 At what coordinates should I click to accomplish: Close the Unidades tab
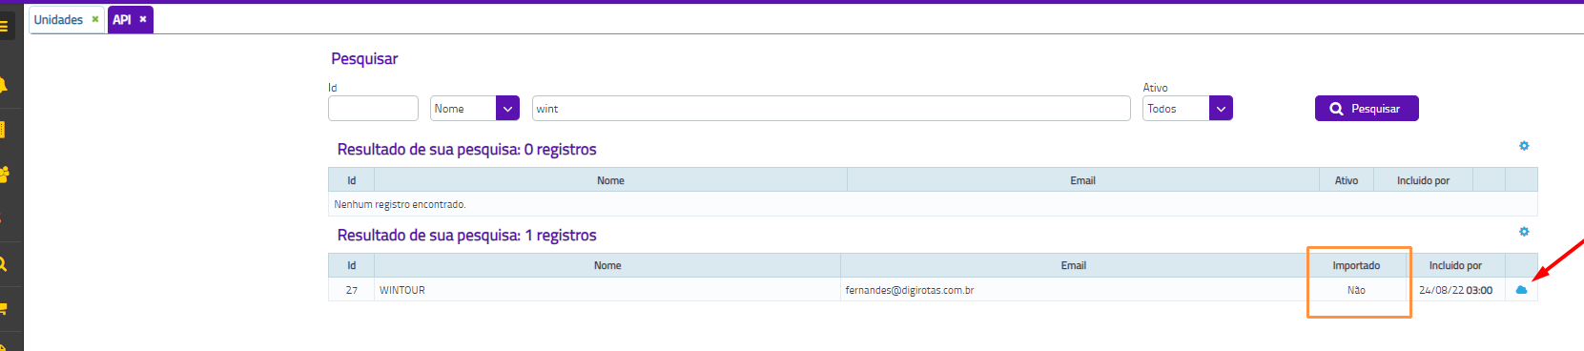click(95, 19)
